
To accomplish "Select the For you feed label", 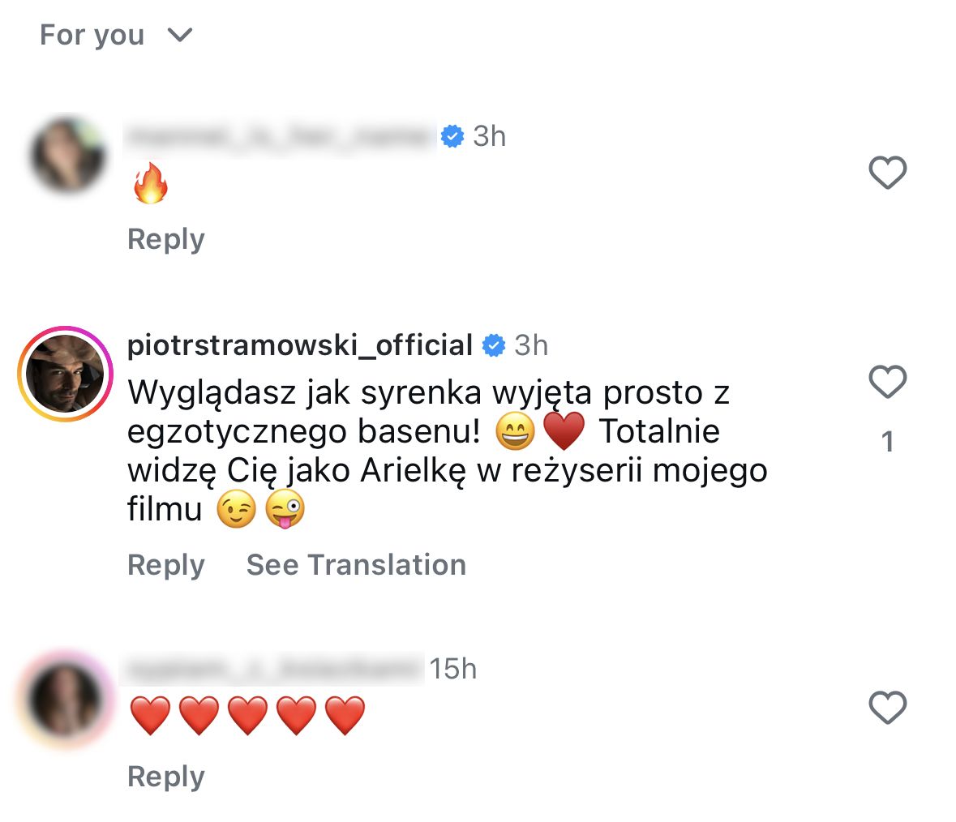I will (x=91, y=34).
